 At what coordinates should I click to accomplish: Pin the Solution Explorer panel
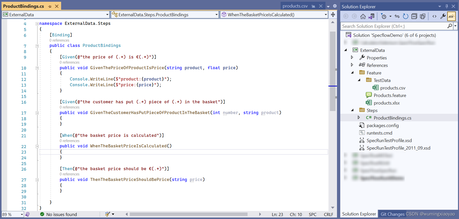click(x=446, y=7)
